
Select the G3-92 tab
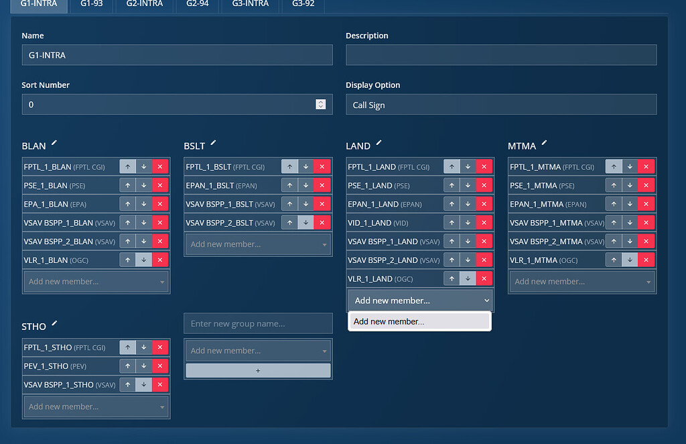click(303, 5)
